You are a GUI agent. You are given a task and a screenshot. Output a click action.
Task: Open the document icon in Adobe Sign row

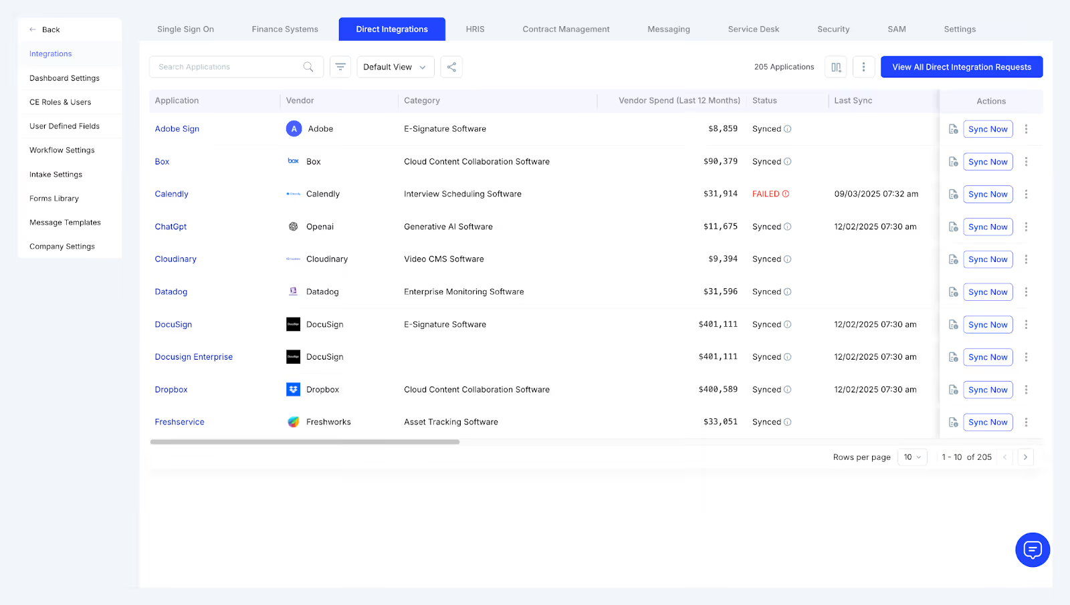953,129
